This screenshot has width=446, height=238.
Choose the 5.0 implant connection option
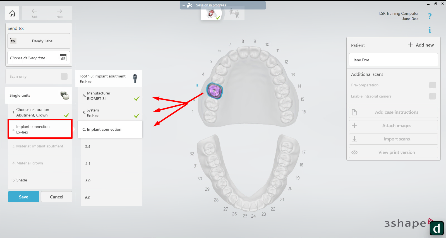pos(111,181)
